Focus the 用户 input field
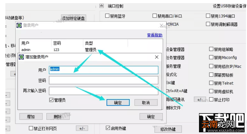The height and width of the screenshot is (134, 247). (x=104, y=70)
